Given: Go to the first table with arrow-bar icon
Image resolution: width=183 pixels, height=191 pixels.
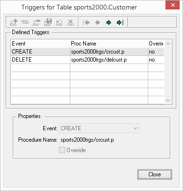Looking at the screenshot, I should 86,23.
